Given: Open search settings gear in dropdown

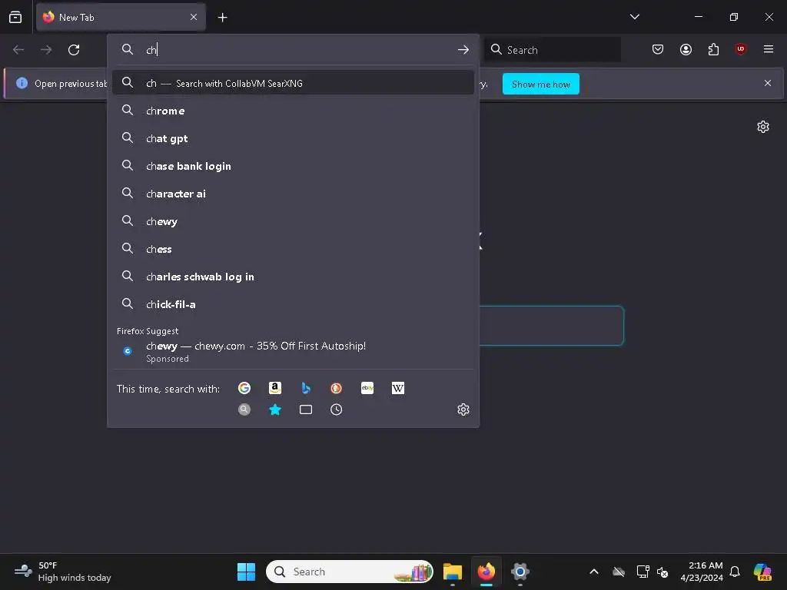Looking at the screenshot, I should click(x=463, y=409).
